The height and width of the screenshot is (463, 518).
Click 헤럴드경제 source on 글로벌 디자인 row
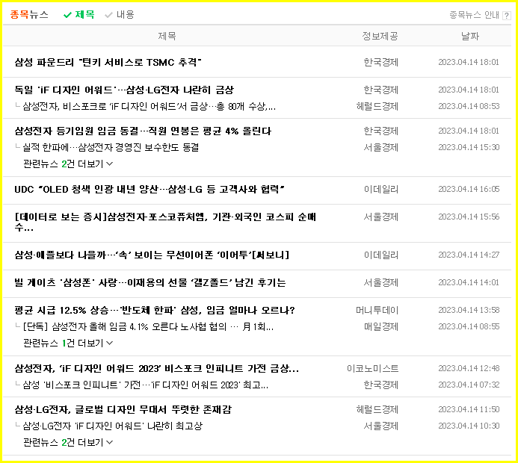(377, 409)
